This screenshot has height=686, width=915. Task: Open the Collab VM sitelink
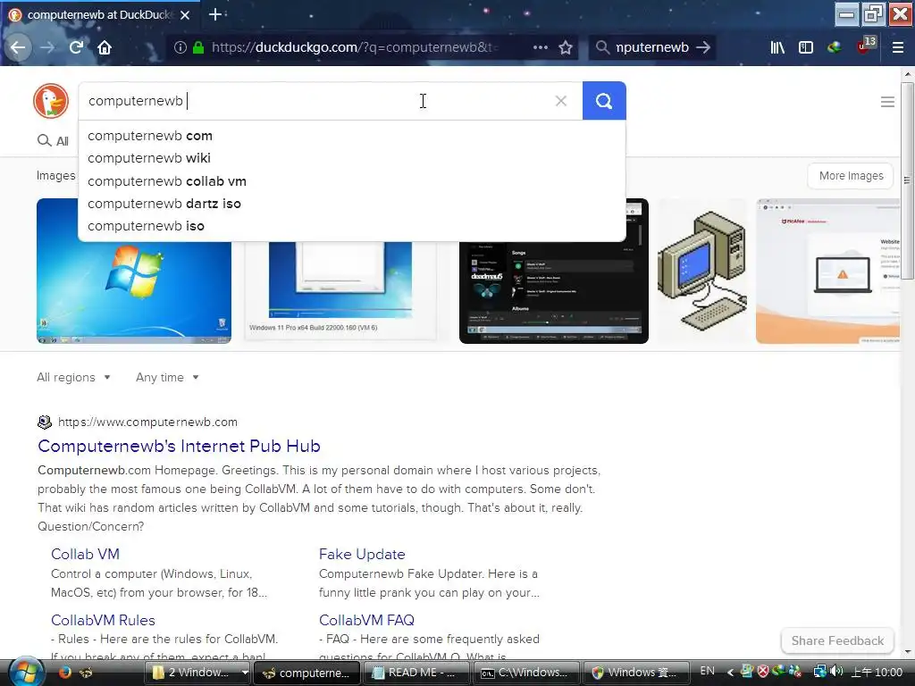pos(85,554)
